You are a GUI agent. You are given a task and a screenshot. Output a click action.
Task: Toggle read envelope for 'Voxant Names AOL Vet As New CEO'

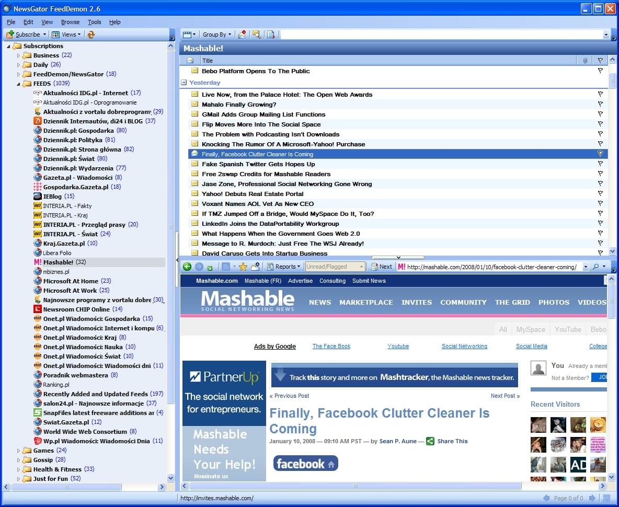[194, 203]
